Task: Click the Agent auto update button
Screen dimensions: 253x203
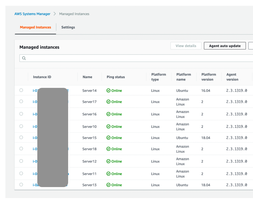Action: click(x=225, y=46)
